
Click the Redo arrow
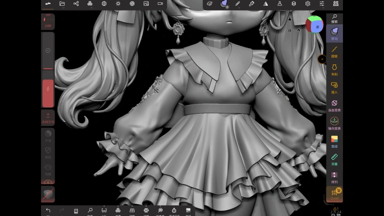click(x=62, y=210)
